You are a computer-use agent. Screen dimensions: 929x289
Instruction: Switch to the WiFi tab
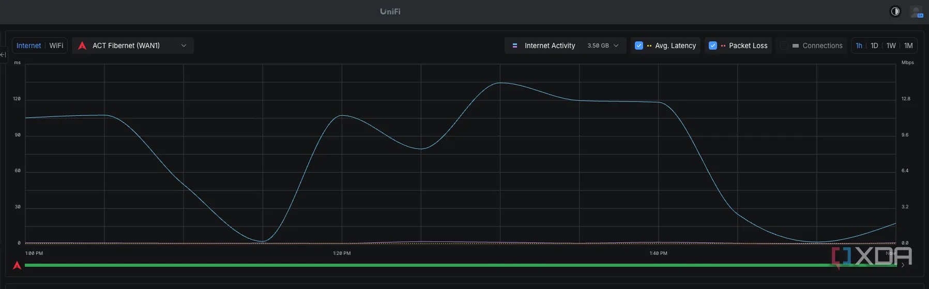pos(56,45)
